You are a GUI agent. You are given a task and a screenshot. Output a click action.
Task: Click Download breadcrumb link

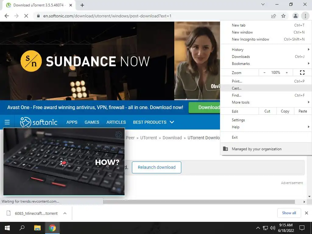172,138
